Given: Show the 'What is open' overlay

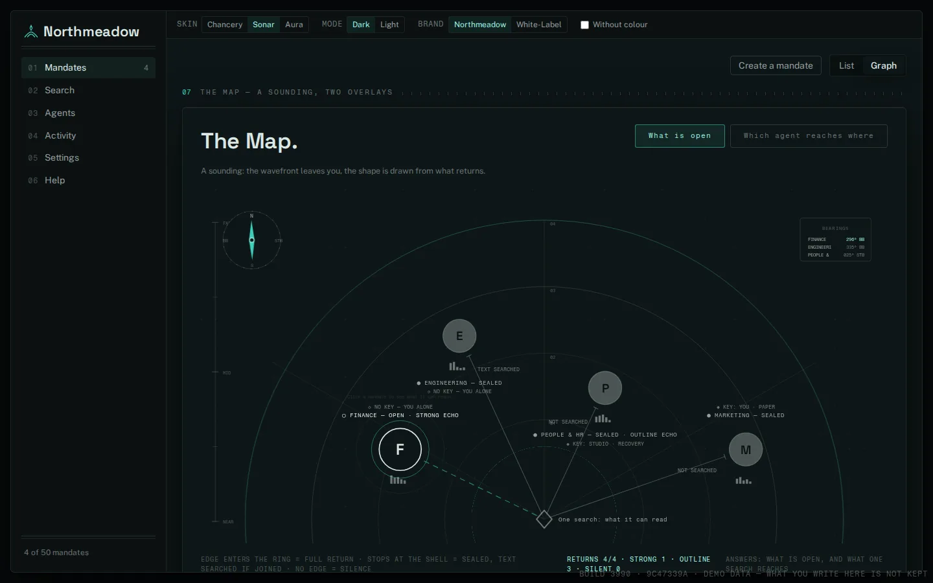Looking at the screenshot, I should (x=680, y=136).
